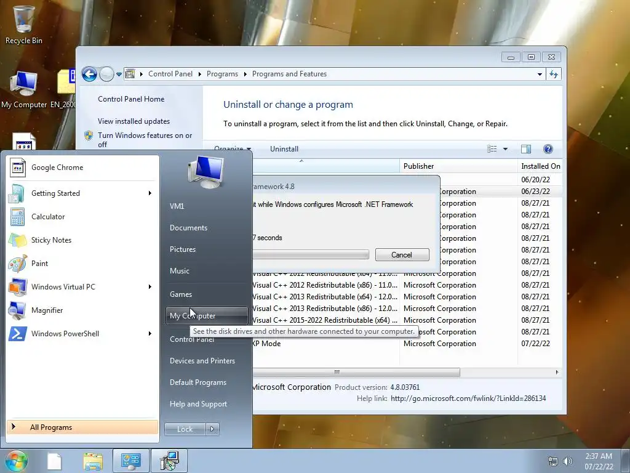The image size is (630, 473).
Task: Click Installed On column header
Action: pyautogui.click(x=540, y=166)
